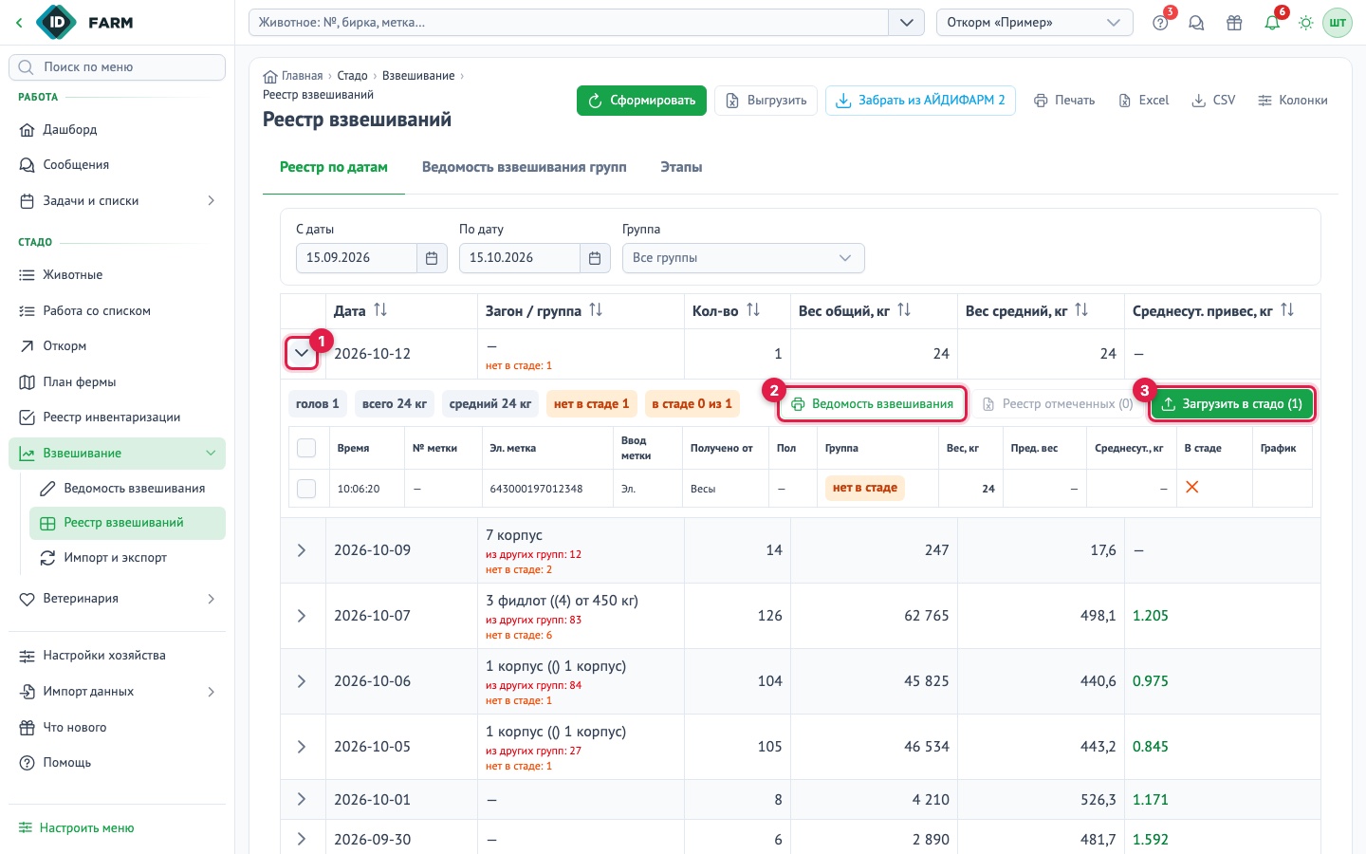Toggle light theme sun icon

click(x=1306, y=23)
